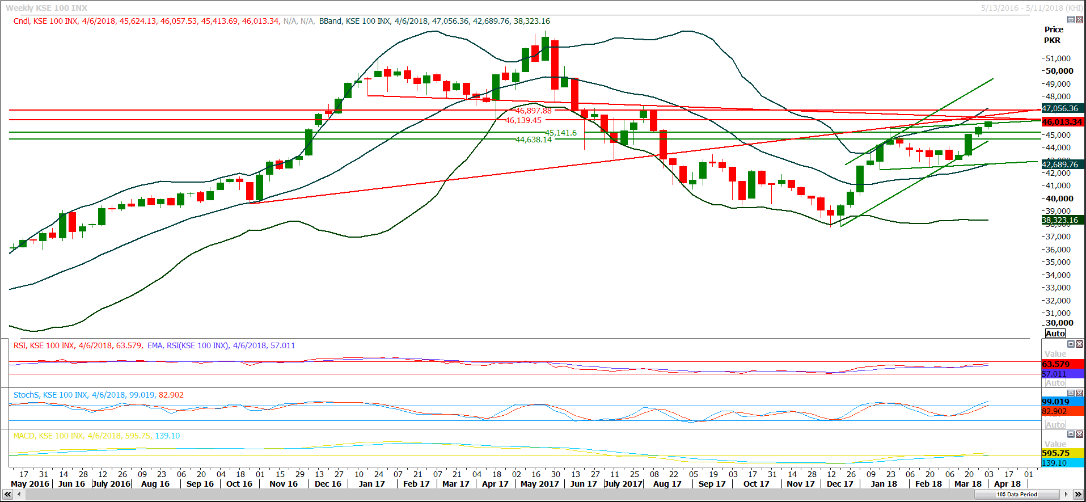This screenshot has height=502, width=1086.
Task: Maximize the Stochastic indicator pane
Action: pos(1071,393)
